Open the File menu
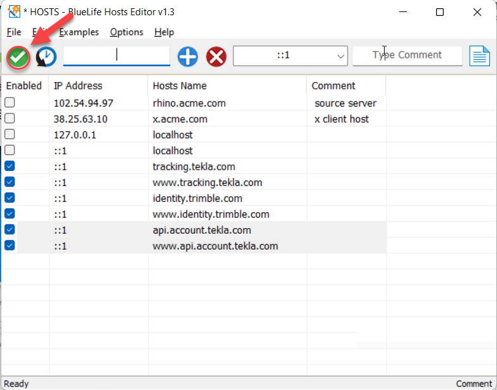This screenshot has height=390, width=497. coord(14,32)
